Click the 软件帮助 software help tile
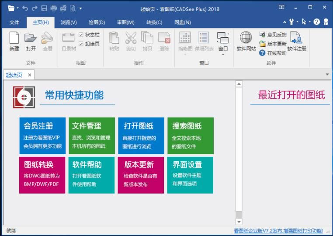This screenshot has width=333, height=236. point(91,175)
